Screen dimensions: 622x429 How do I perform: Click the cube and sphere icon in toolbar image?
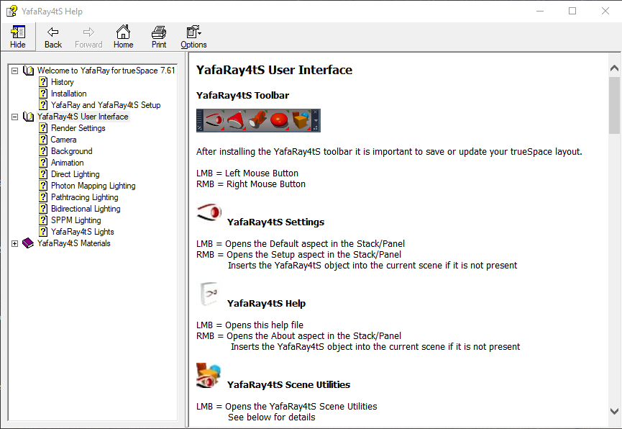(301, 120)
